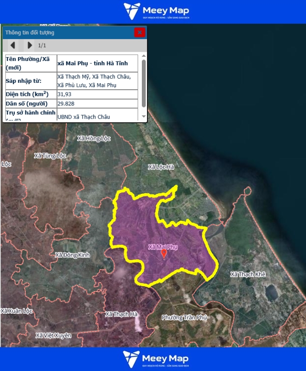Screen dimensions: 306x371
Task: Click the info panel scrollbar down arrow
Action: point(143,117)
